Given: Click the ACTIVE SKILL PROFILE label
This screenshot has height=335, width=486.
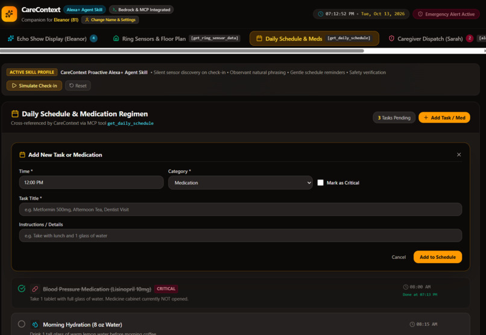Looking at the screenshot, I should coord(32,72).
